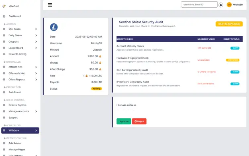Image resolution: width=249 pixels, height=156 pixels.
Task: Click the 'No Conversions' value
Action: click(206, 84)
